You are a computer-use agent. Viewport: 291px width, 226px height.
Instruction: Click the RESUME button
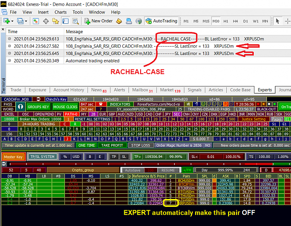(x=168, y=170)
